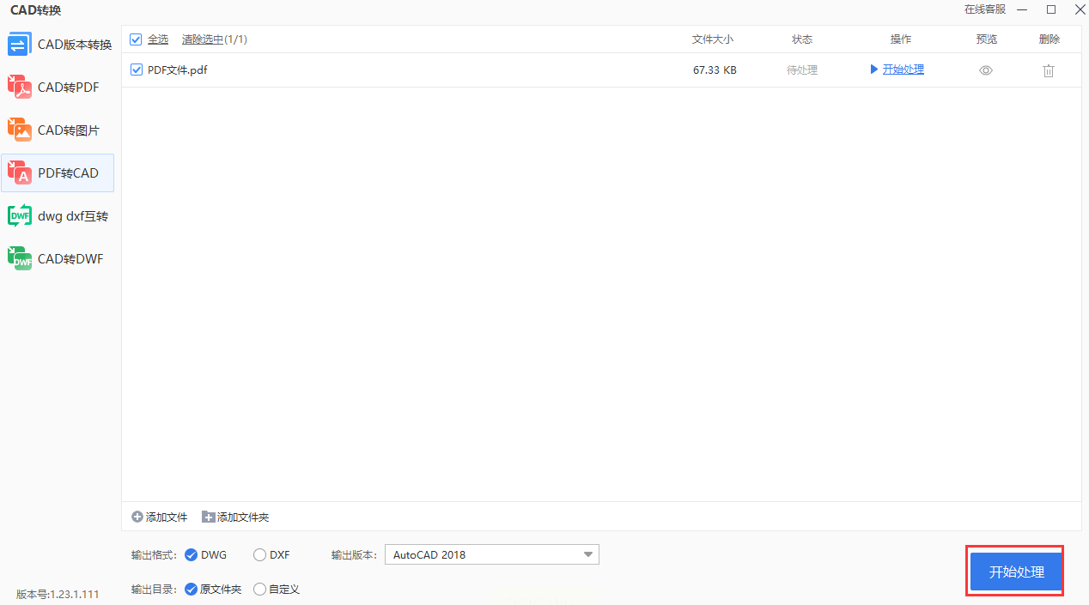Click the 67.33 KB file size
The image size is (1089, 605).
pos(715,70)
